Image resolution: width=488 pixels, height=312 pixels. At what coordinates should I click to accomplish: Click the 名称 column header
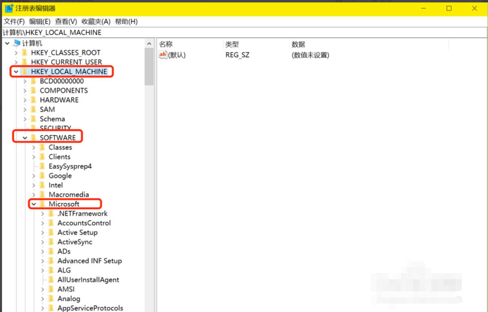pyautogui.click(x=166, y=44)
